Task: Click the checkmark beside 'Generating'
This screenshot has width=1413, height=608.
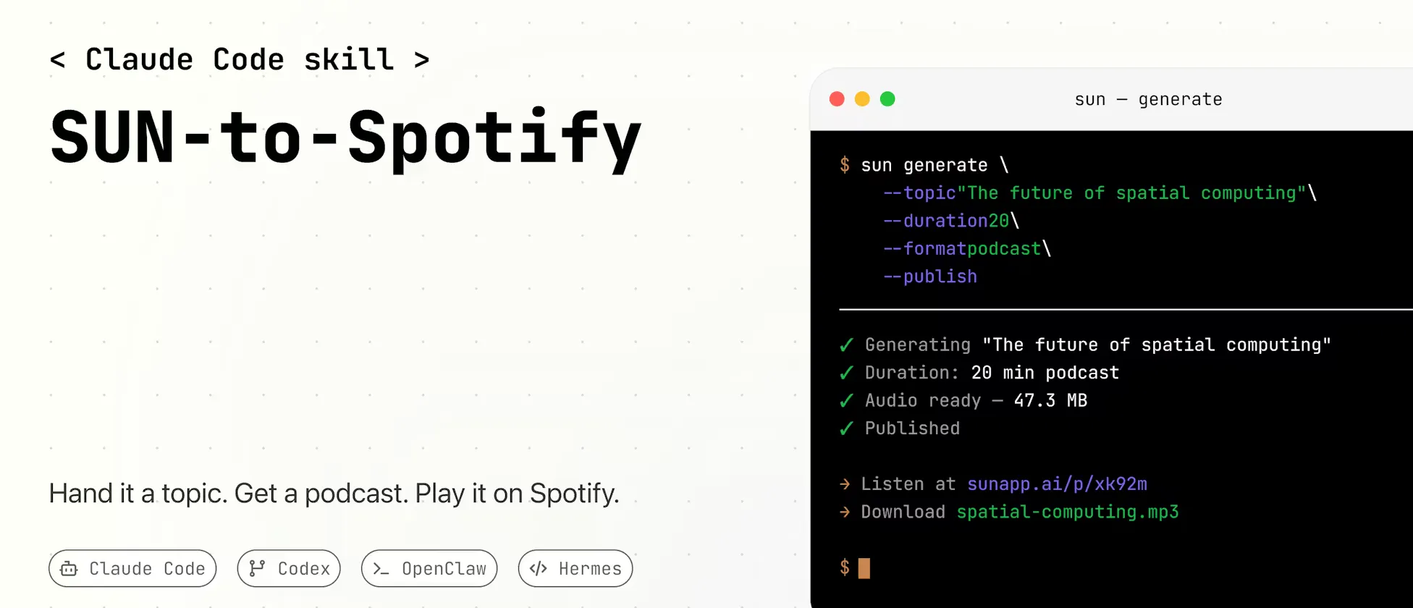Action: click(846, 345)
